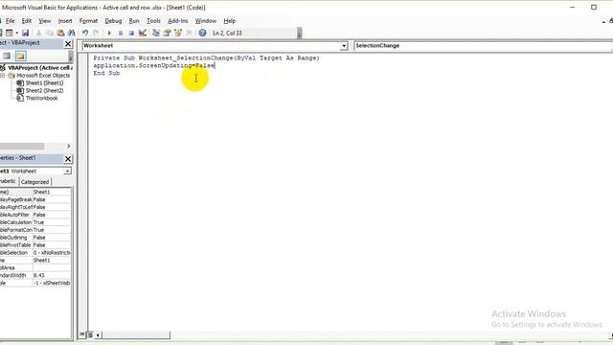Viewport: 613px width, 345px height.
Task: Click the Redo toolbar icon
Action: [x=96, y=34]
